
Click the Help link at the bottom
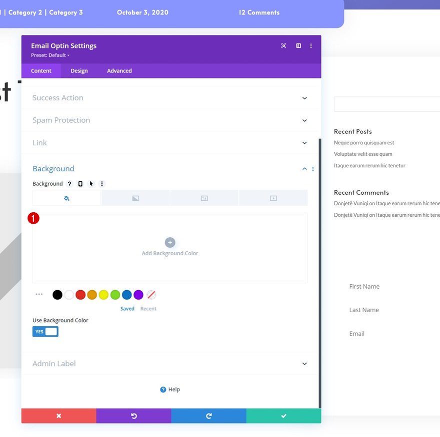click(170, 389)
